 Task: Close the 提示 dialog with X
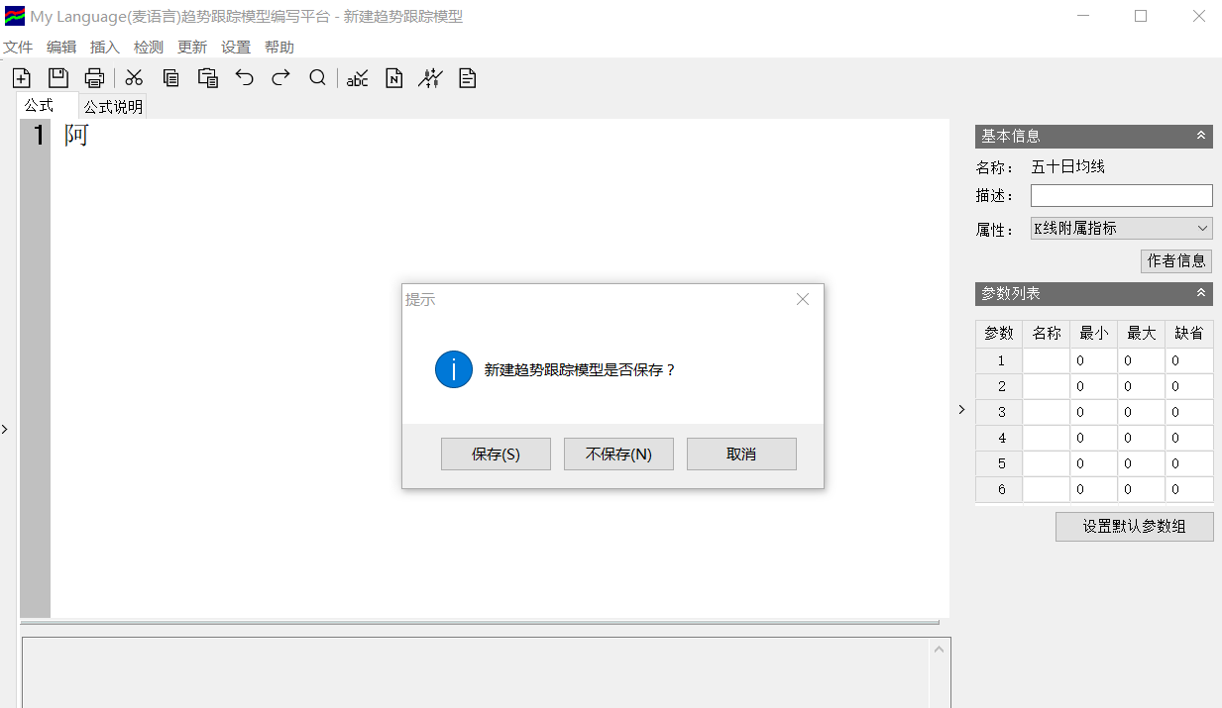[x=803, y=299]
